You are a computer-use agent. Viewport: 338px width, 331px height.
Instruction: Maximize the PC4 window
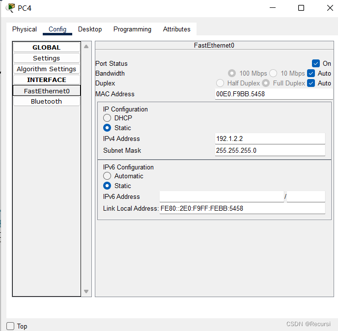click(301, 8)
